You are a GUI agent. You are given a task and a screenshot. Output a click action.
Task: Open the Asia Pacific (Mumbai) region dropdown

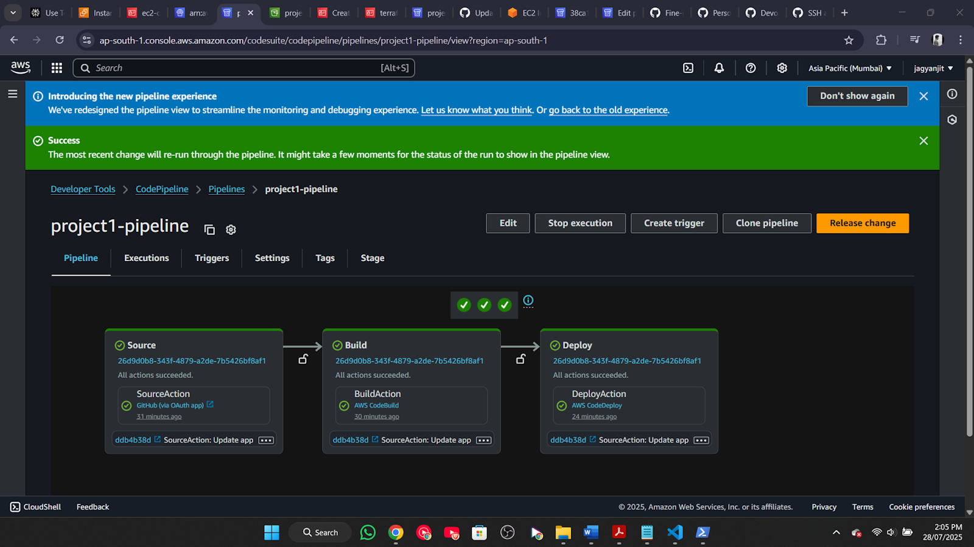pos(850,68)
